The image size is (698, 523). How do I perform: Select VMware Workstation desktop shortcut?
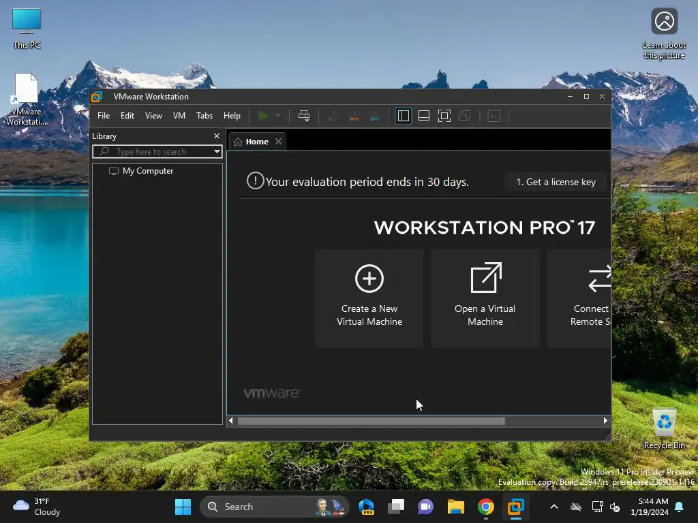pos(27,99)
